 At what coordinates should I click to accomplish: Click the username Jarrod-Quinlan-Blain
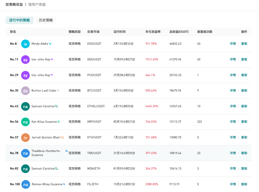pyautogui.click(x=46, y=137)
